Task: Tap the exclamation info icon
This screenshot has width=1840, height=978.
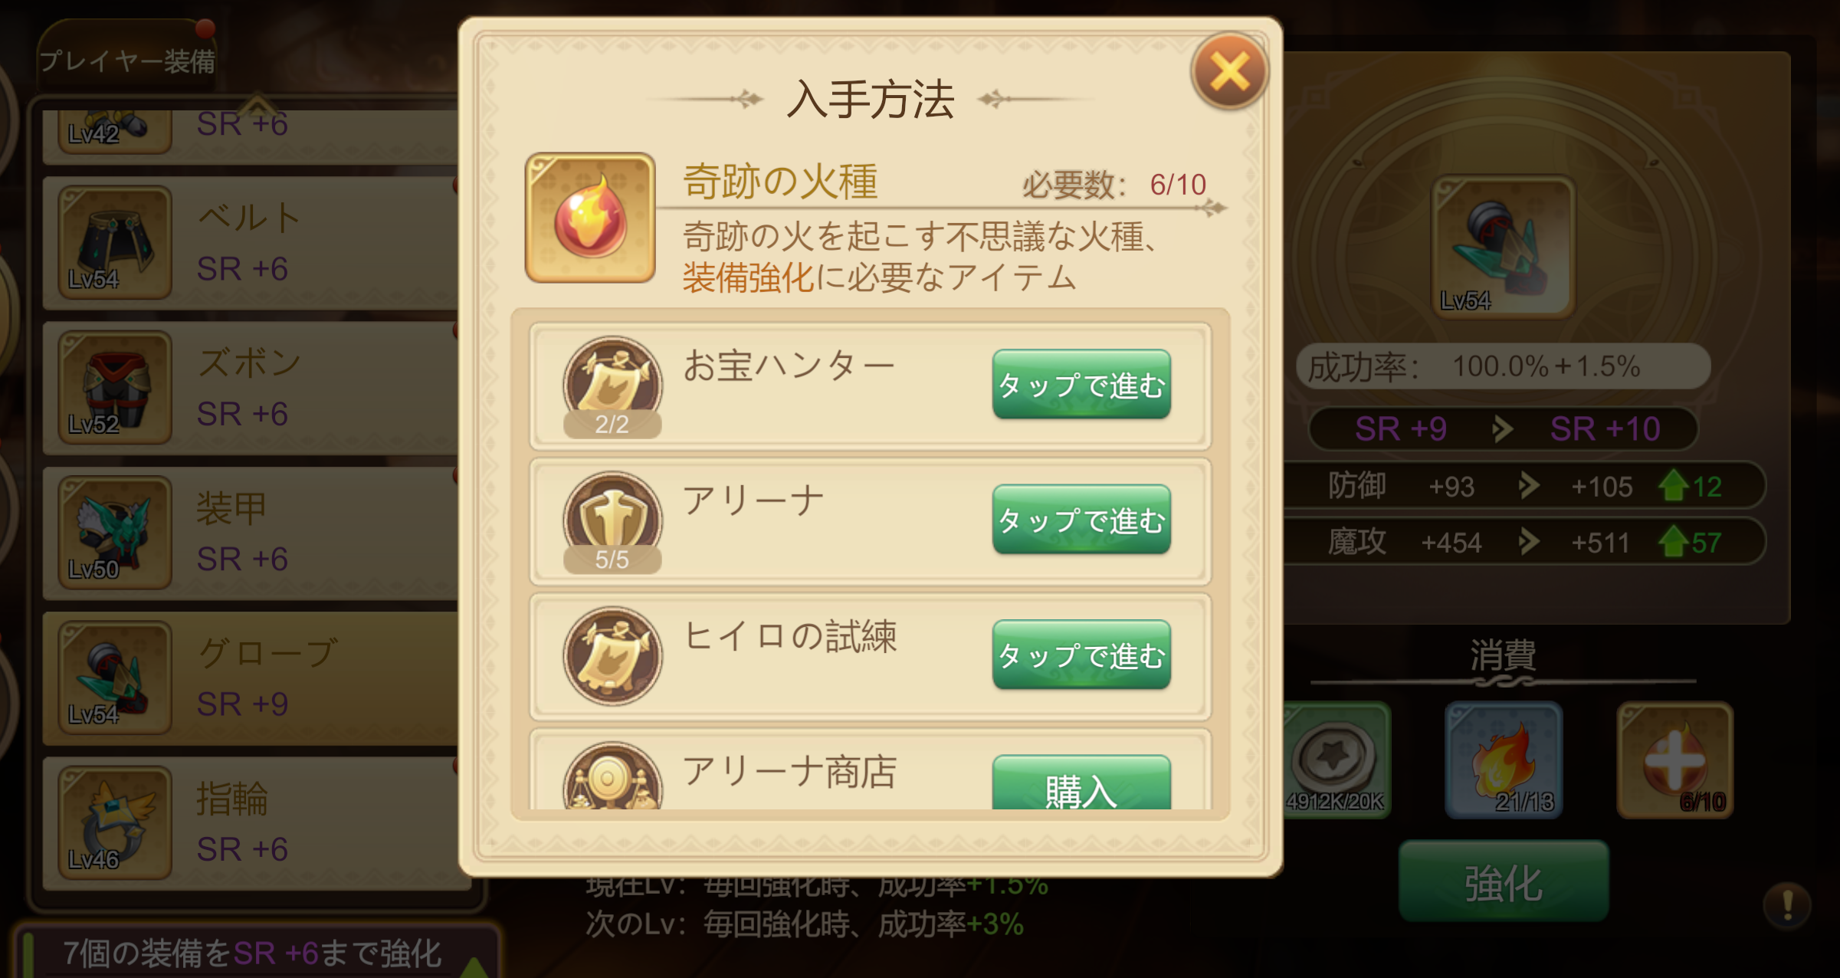Action: [x=1787, y=905]
